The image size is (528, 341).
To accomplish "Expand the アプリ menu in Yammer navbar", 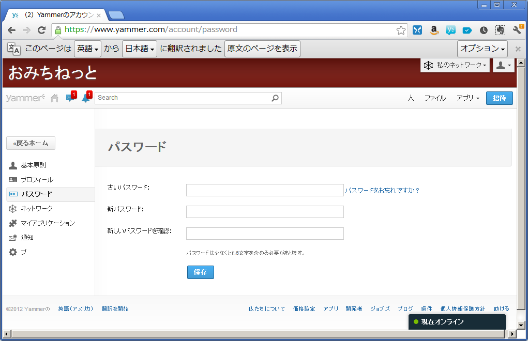I will pos(467,98).
